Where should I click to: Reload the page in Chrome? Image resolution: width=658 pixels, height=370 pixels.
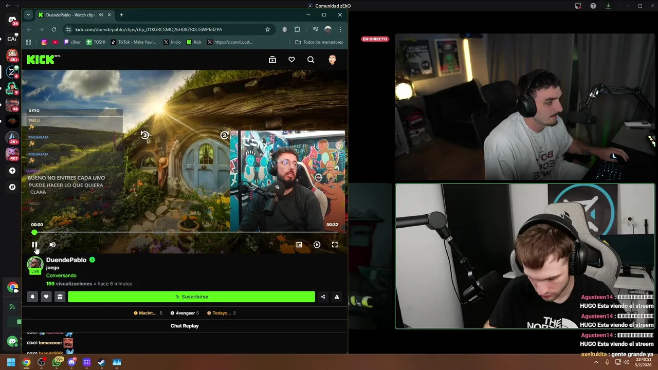53,29
